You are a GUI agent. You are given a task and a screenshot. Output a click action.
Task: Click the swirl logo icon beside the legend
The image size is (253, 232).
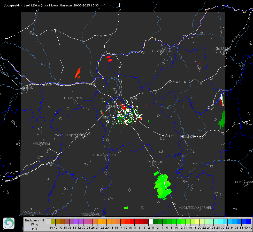click(9, 223)
